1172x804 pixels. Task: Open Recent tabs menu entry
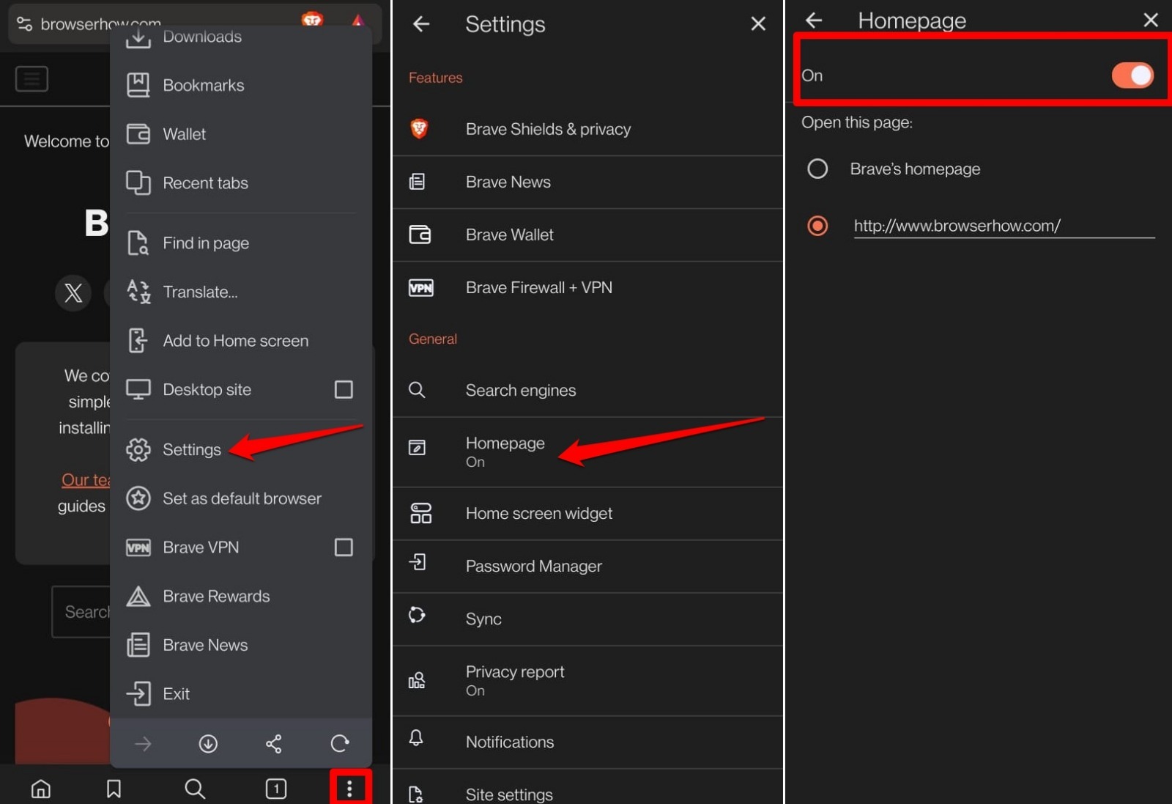pyautogui.click(x=240, y=182)
